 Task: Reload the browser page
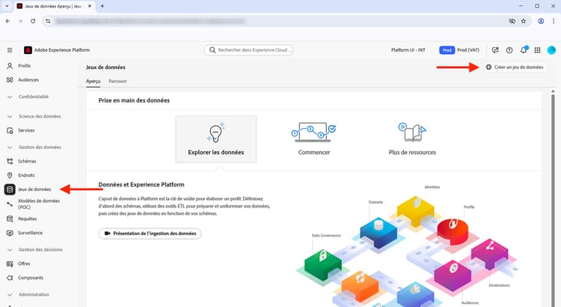coord(33,21)
